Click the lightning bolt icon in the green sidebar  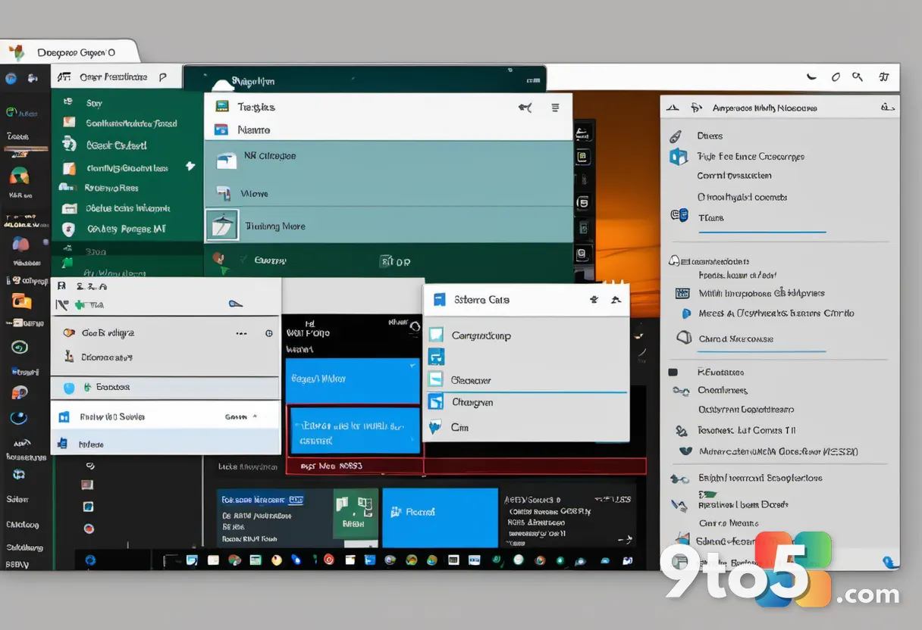(x=190, y=166)
